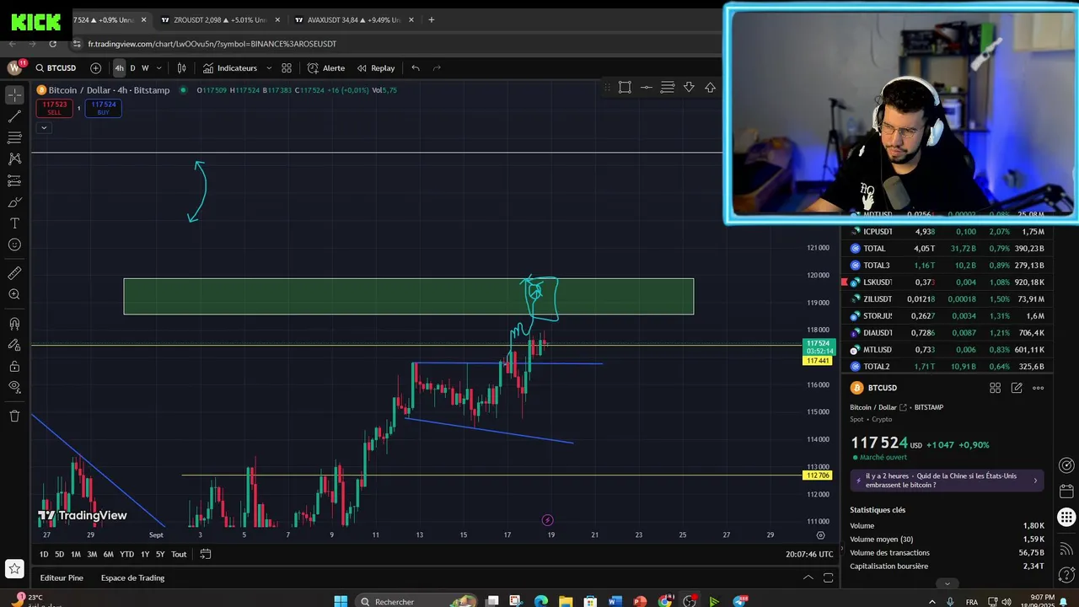This screenshot has height=607, width=1079.
Task: Open the calendar side panel icon
Action: click(x=1066, y=492)
